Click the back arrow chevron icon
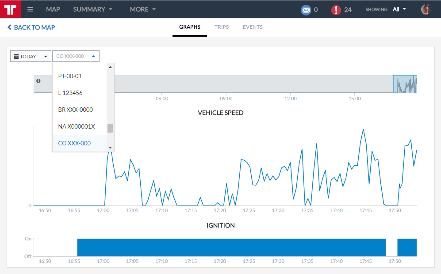441x274 pixels. coord(9,27)
